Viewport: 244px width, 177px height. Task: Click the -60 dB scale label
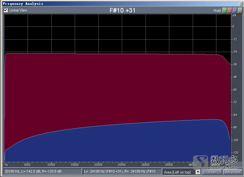[235, 90]
